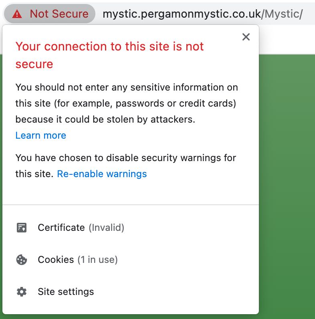The width and height of the screenshot is (315, 319).
Task: Click the Re-enable warnings link
Action: [x=102, y=174]
